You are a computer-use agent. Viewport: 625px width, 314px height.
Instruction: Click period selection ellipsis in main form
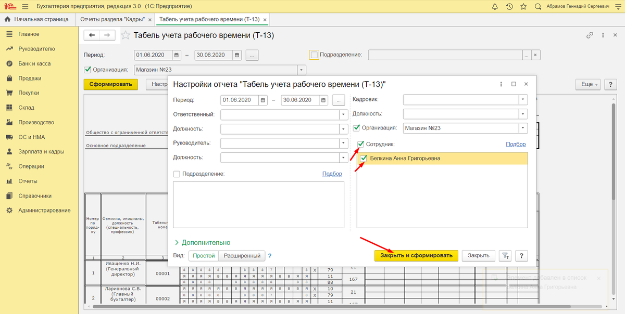[252, 55]
